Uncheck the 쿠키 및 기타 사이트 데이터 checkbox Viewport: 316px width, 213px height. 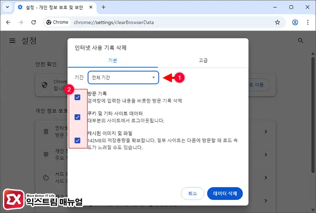78,117
